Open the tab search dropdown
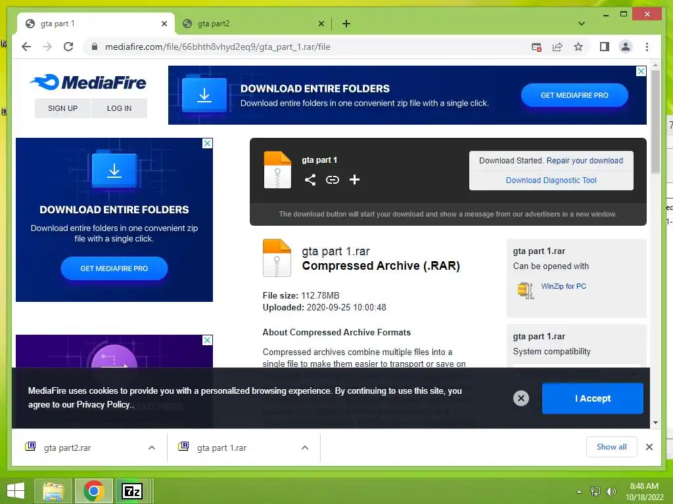Viewport: 673px width, 504px height. 582,24
